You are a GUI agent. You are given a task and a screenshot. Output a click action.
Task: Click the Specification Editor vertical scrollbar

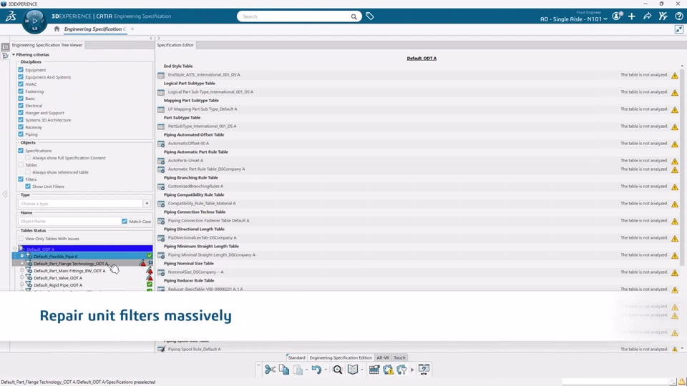(682, 167)
